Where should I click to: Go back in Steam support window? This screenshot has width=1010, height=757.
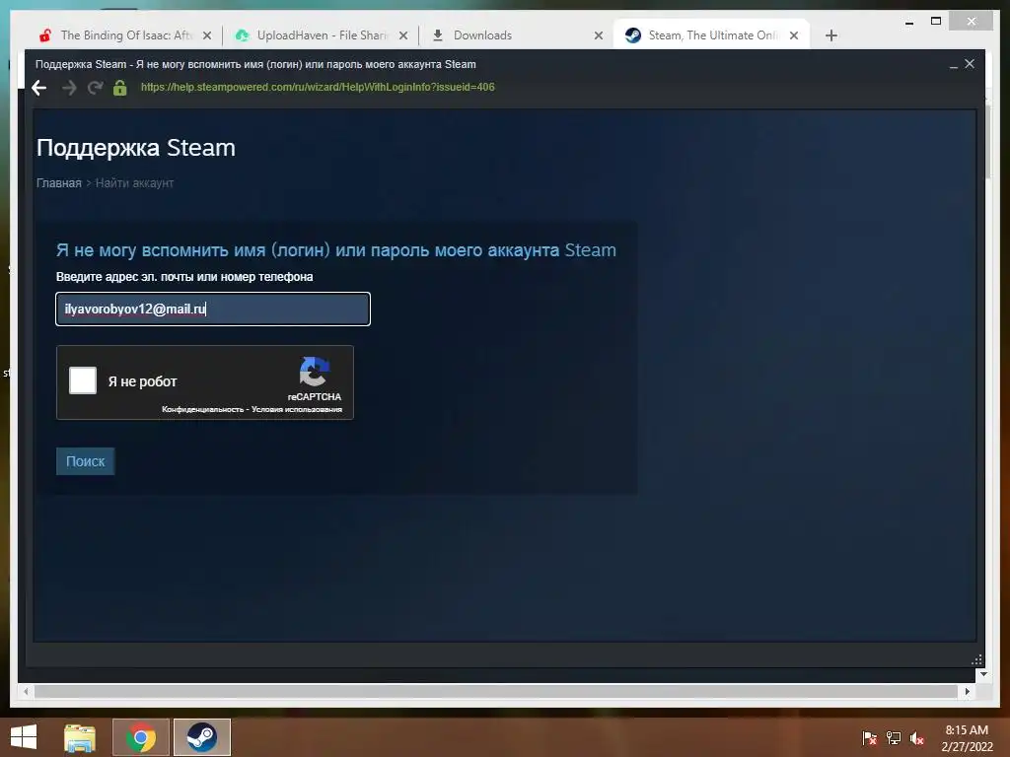[39, 88]
